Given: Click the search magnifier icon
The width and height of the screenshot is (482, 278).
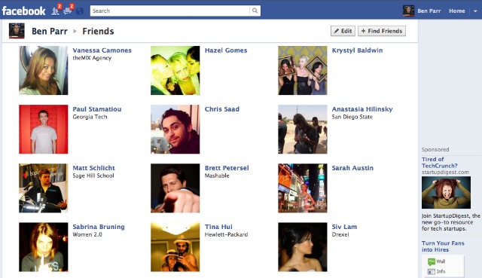Looking at the screenshot, I should 255,11.
